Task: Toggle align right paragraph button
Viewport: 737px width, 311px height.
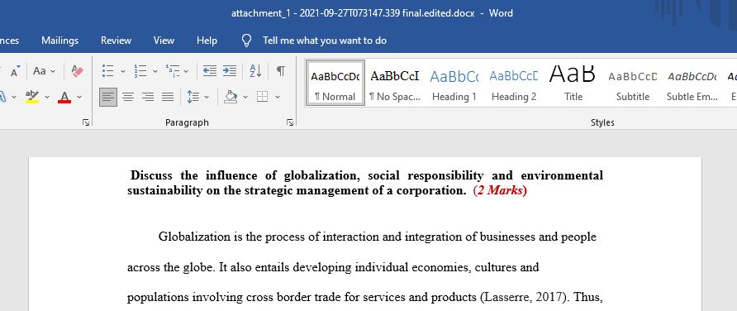Action: 148,97
